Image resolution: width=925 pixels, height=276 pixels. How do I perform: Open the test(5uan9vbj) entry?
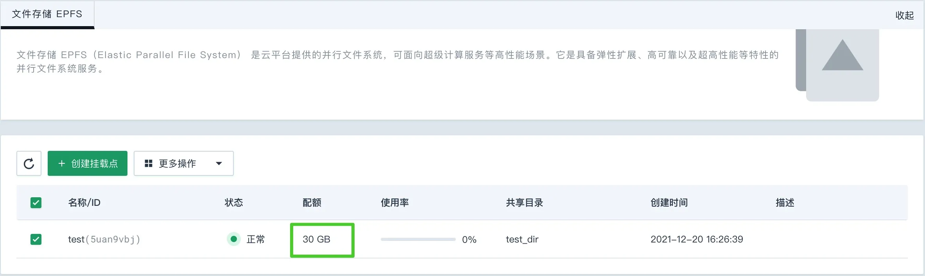pyautogui.click(x=104, y=239)
